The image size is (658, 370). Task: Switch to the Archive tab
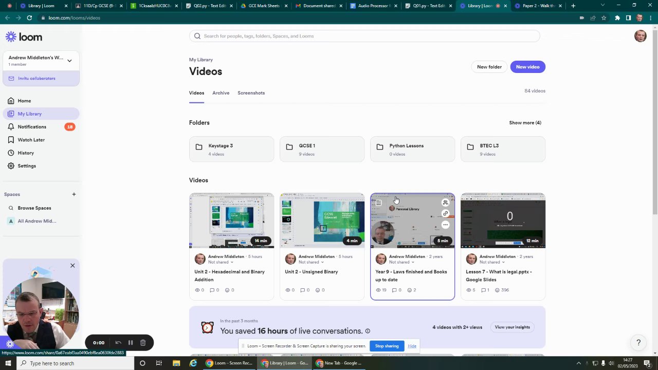[x=221, y=93]
